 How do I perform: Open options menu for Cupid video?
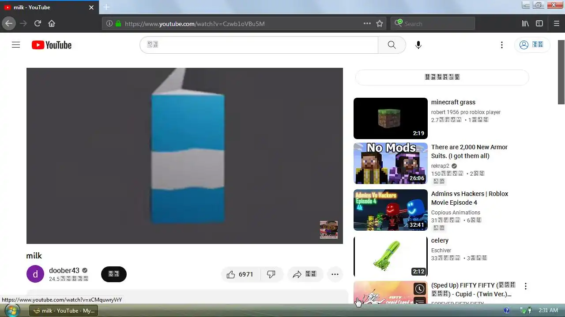click(x=525, y=286)
